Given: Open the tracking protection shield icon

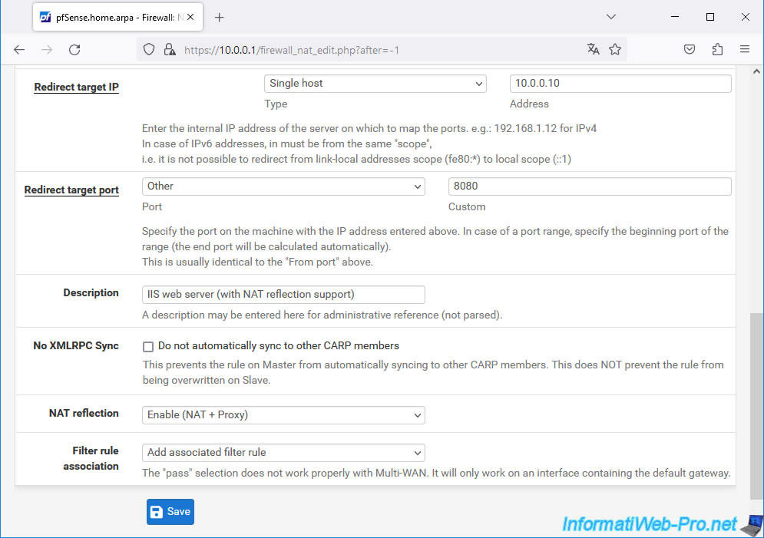Looking at the screenshot, I should (149, 50).
